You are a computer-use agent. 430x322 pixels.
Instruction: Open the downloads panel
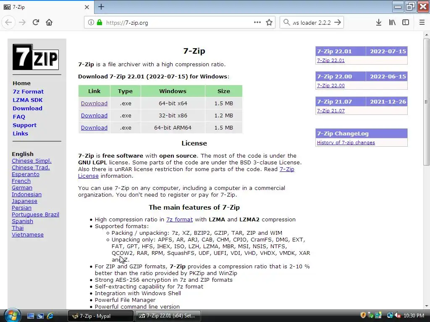(x=379, y=23)
